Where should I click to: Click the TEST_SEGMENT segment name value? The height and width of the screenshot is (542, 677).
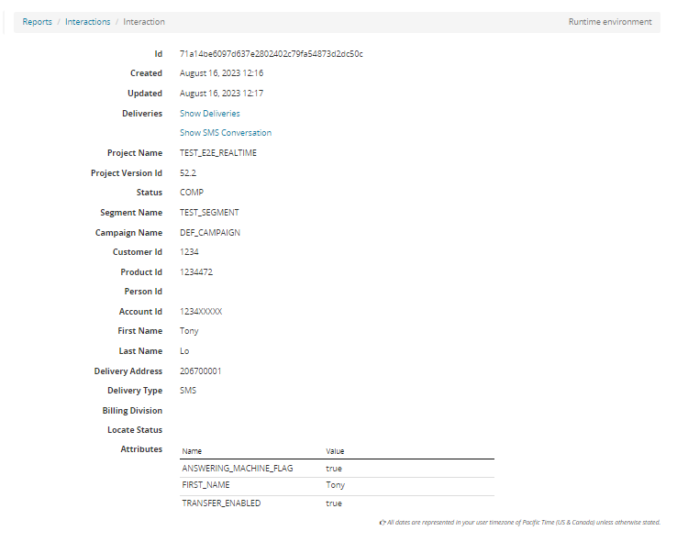(208, 213)
